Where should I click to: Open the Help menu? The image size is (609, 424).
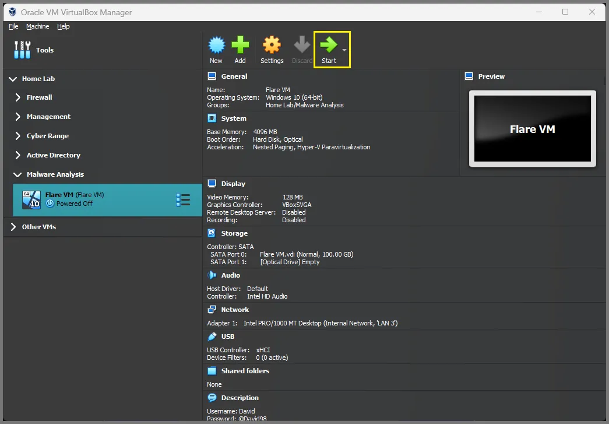64,26
